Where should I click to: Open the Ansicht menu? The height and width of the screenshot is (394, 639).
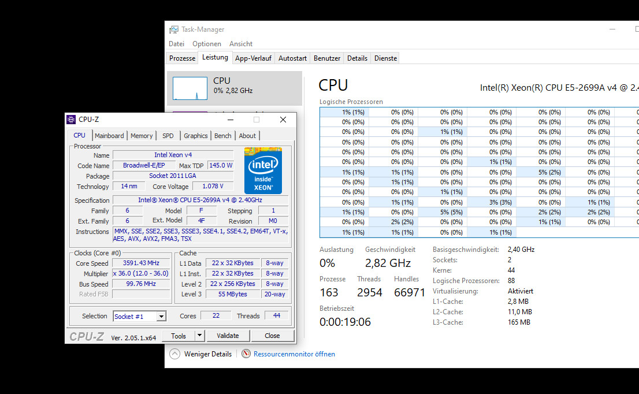pos(241,43)
